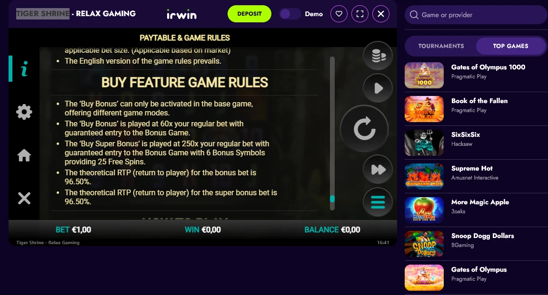Viewport: 548px width, 295px height.
Task: Enable turbo mode with the double-arrow icon
Action: (x=378, y=170)
